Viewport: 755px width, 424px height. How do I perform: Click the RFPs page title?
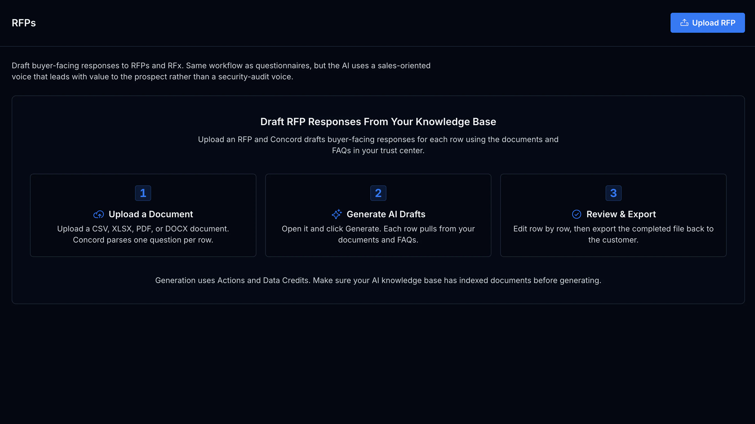click(24, 23)
